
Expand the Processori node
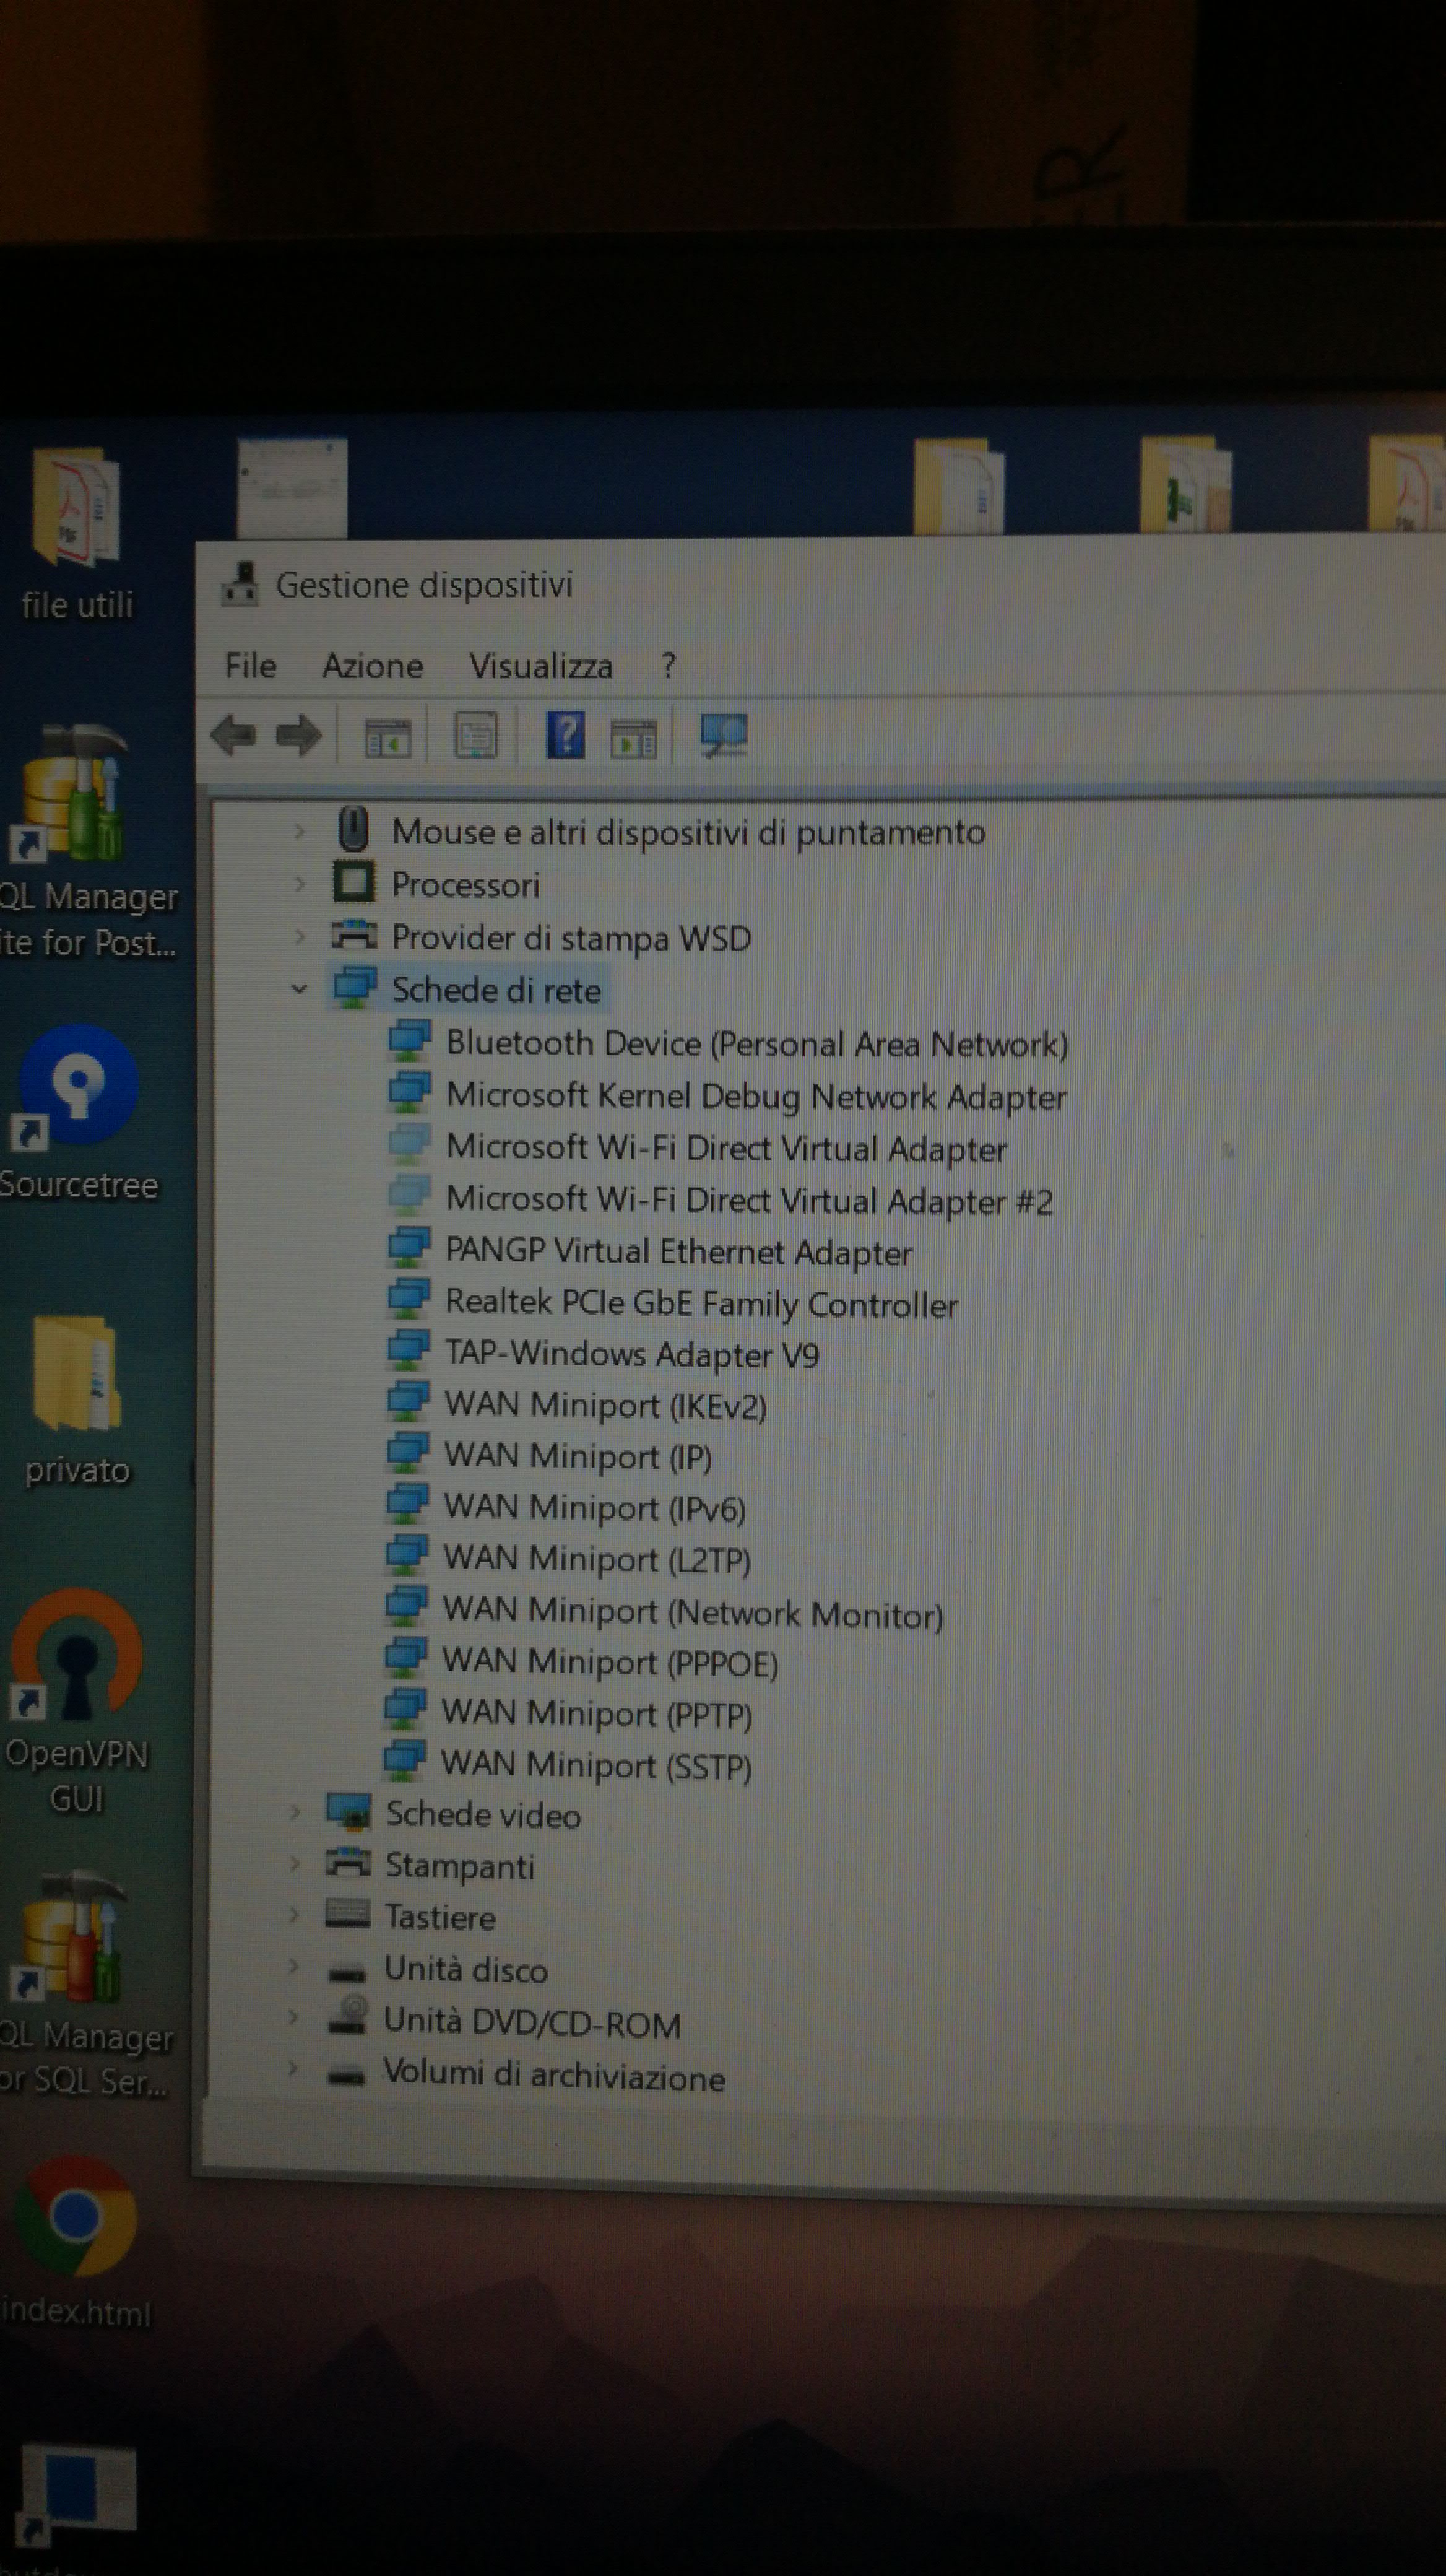[299, 883]
